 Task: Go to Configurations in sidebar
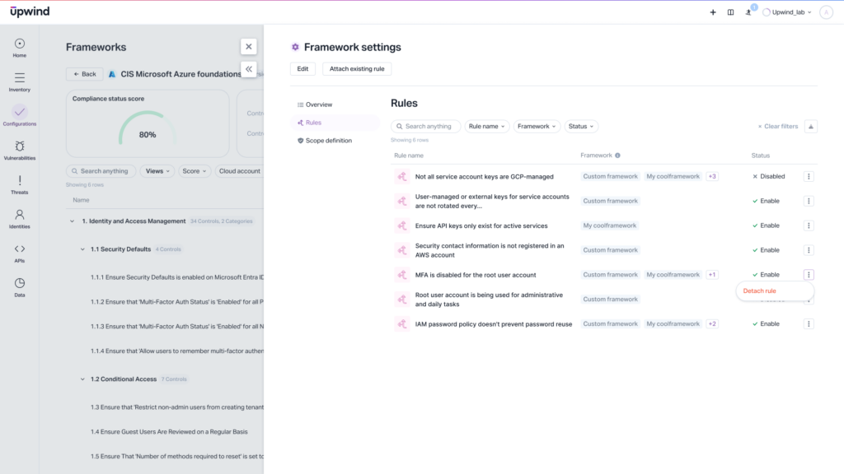pos(20,116)
